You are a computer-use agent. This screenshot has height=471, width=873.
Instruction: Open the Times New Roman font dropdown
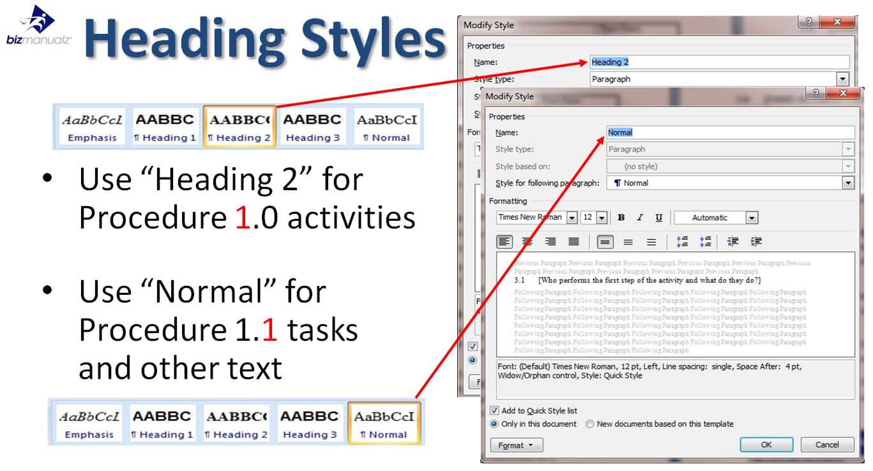point(572,218)
